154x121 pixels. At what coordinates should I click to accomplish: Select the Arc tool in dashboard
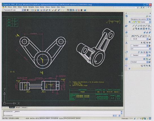coord(146,26)
